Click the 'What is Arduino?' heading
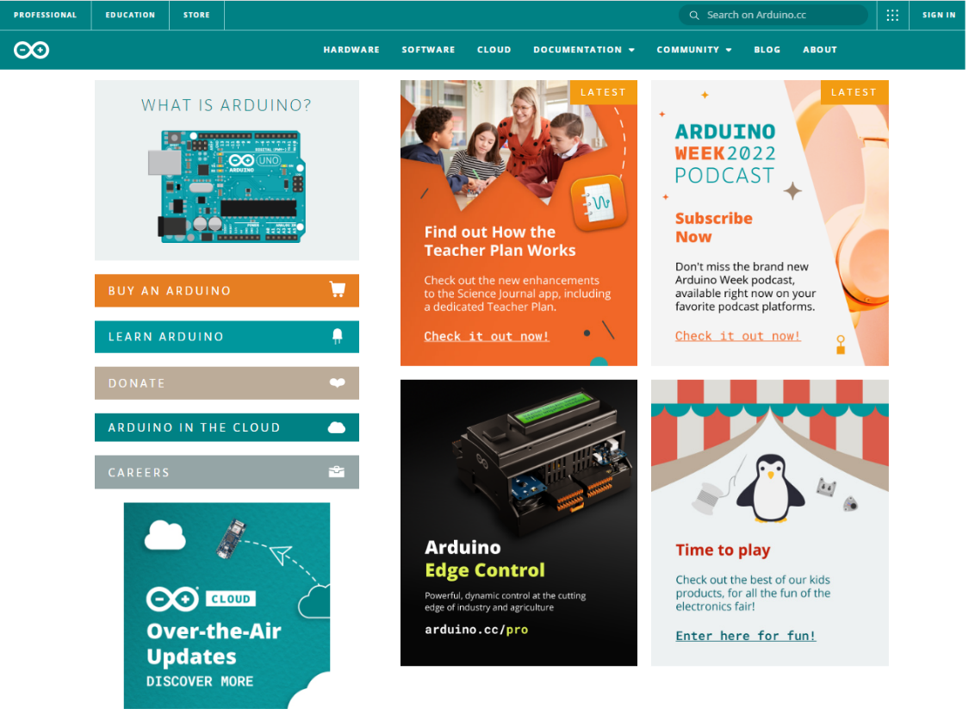This screenshot has width=969, height=715. click(227, 105)
